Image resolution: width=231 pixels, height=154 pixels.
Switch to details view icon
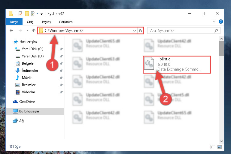[213, 147]
